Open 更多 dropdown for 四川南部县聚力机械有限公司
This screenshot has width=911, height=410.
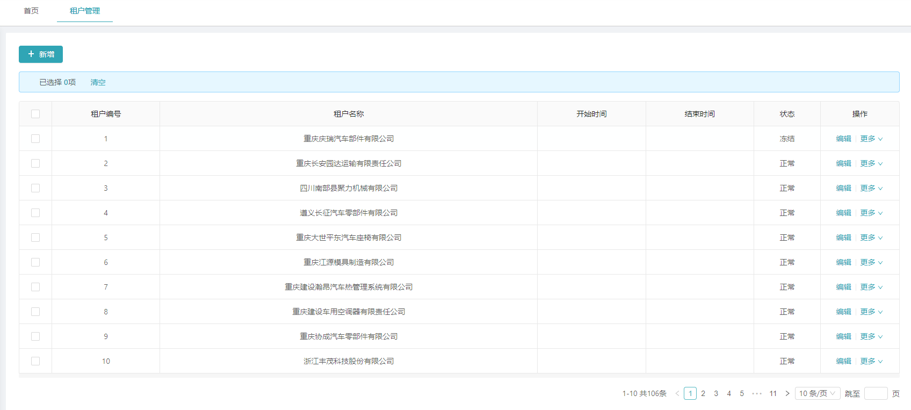[871, 188]
